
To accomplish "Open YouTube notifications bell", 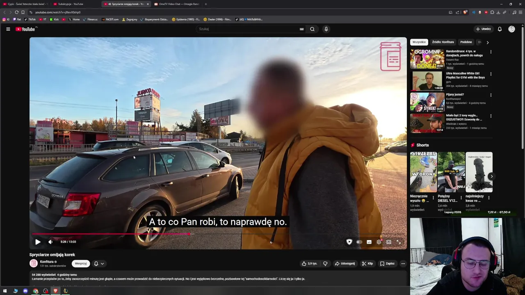I will click(500, 29).
